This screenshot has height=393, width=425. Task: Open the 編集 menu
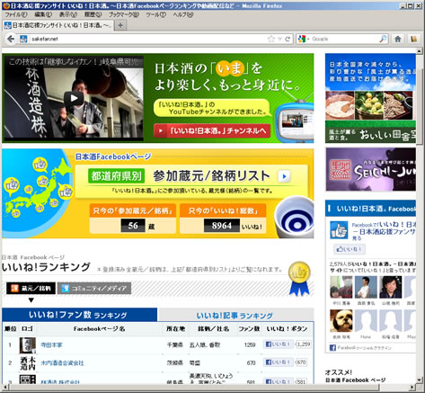tap(43, 14)
